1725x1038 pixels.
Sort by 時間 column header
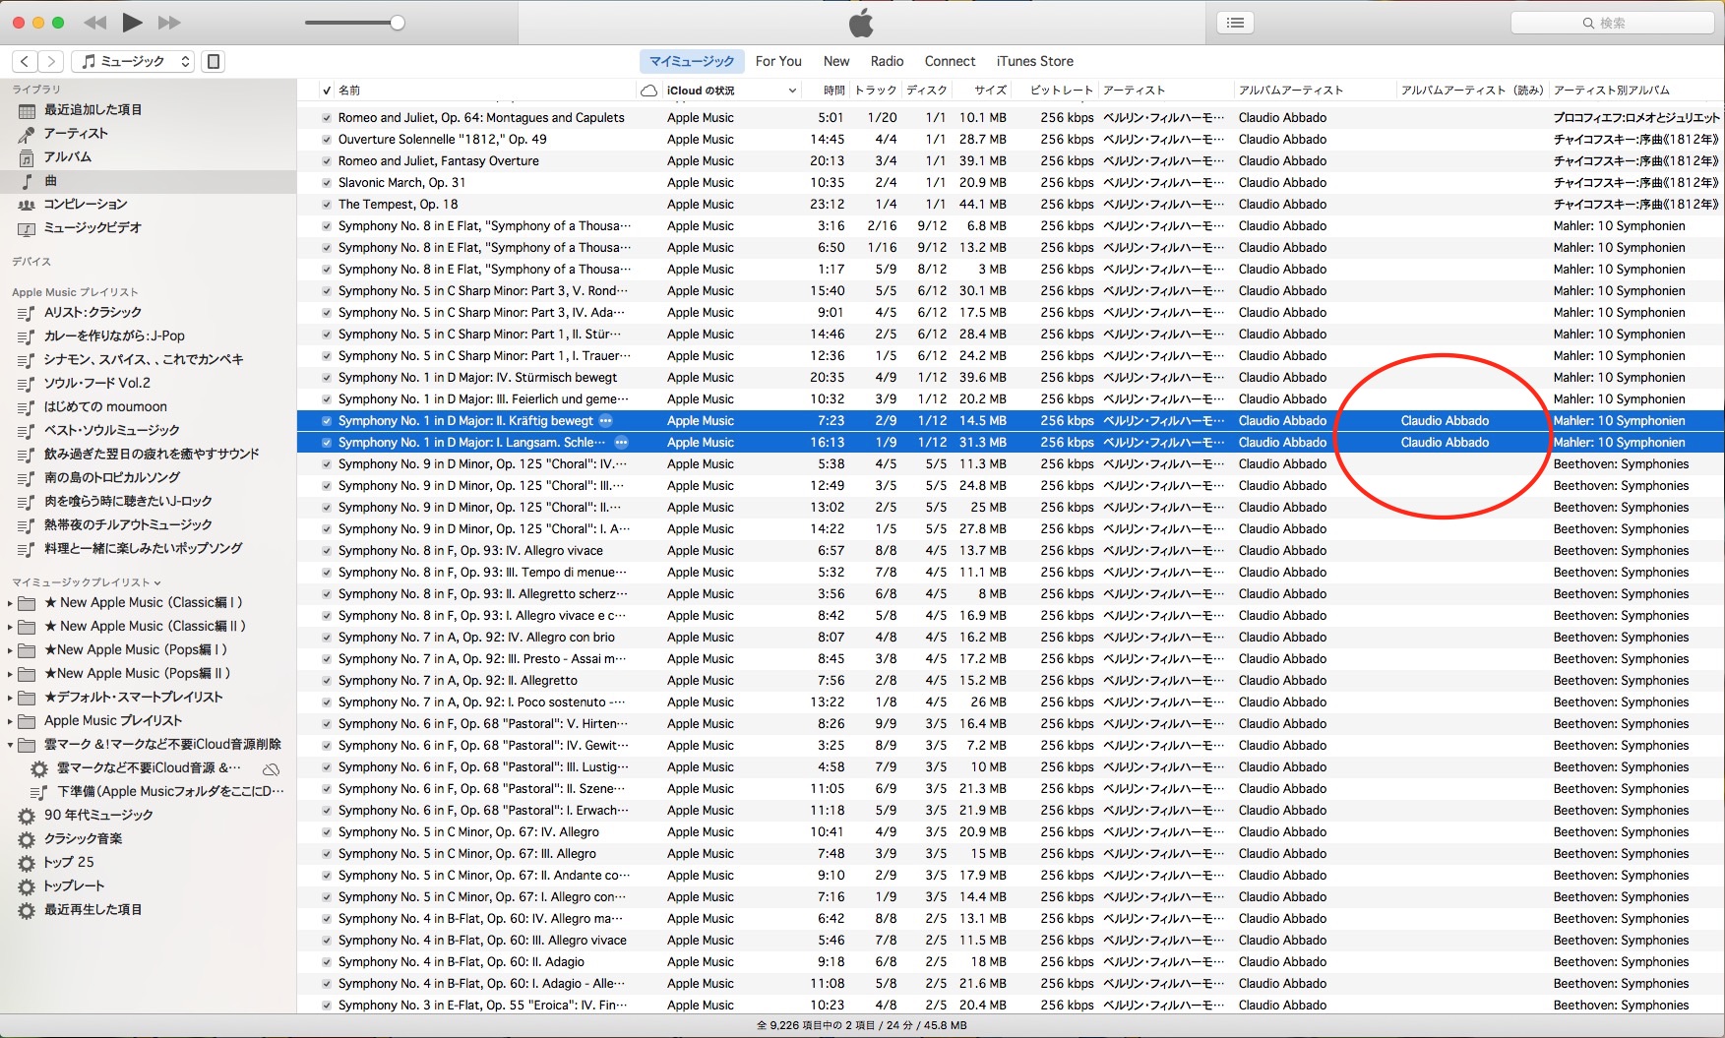834,91
